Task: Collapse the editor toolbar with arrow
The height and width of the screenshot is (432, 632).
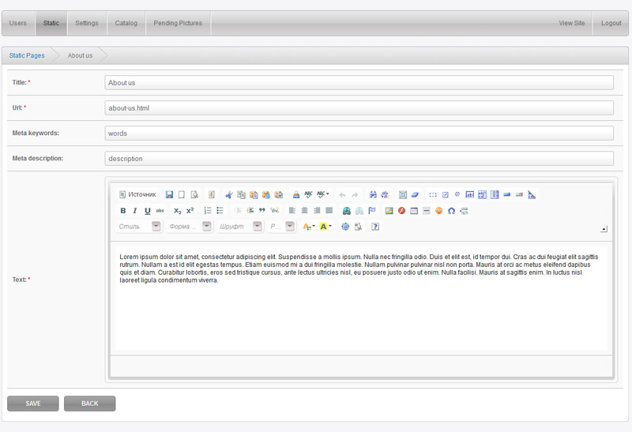Action: pos(604,229)
